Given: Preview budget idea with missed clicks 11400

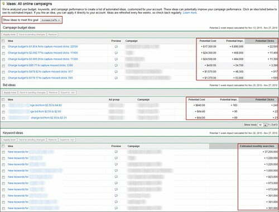Looking at the screenshot, I should [x=116, y=53].
